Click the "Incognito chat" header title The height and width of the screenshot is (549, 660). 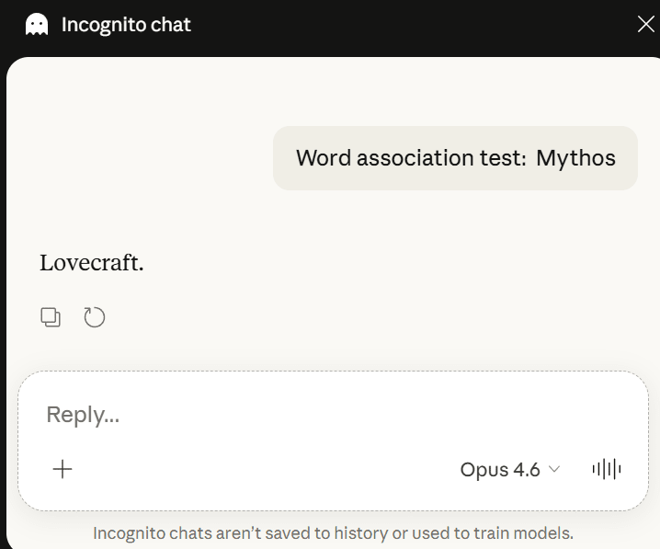click(126, 25)
